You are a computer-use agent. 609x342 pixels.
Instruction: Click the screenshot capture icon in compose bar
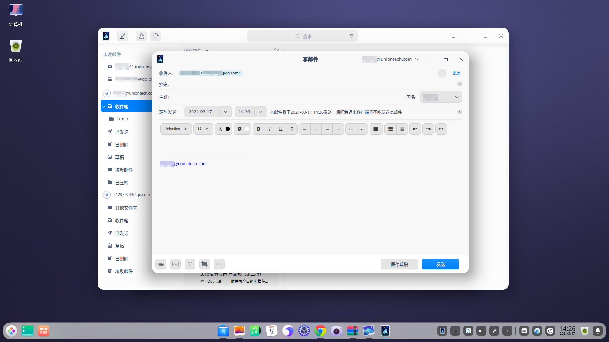[205, 264]
